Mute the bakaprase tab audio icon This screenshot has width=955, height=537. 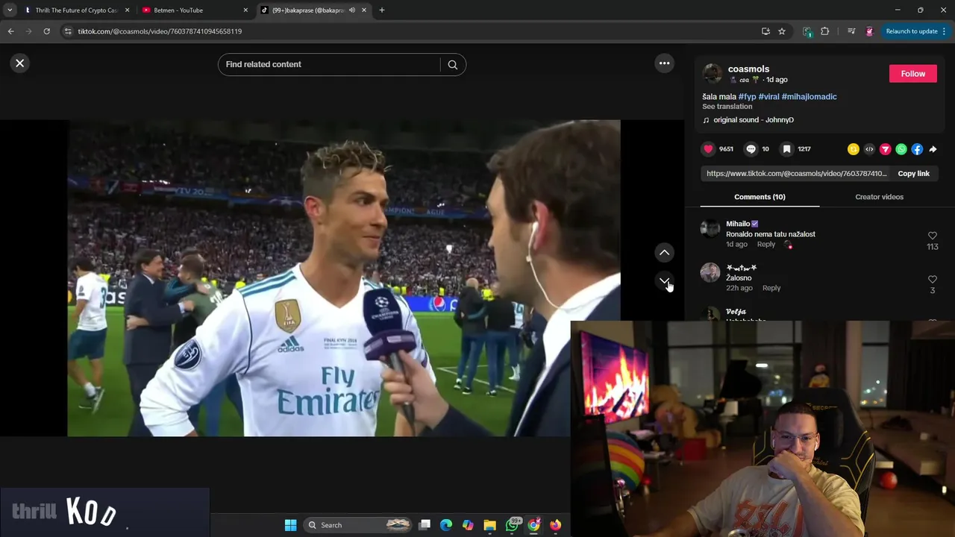[x=352, y=10]
